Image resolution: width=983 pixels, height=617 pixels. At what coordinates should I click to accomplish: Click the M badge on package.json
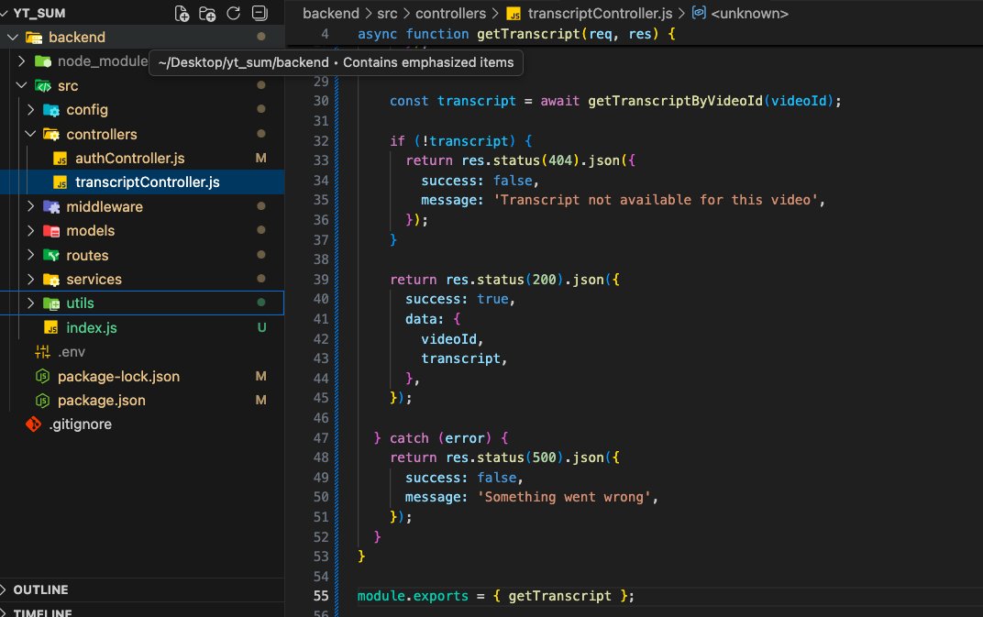tap(260, 400)
